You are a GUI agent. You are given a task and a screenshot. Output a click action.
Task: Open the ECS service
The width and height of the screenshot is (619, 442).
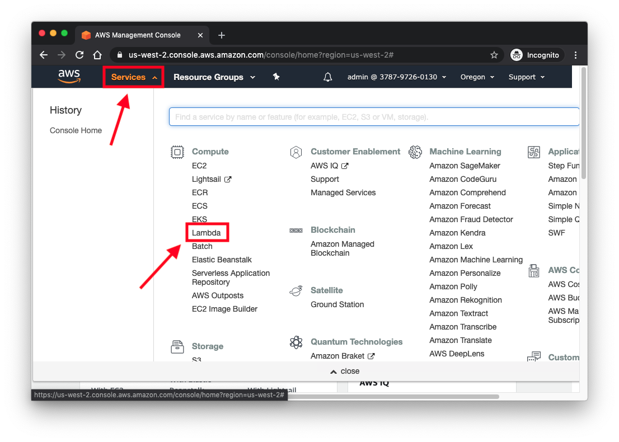point(200,206)
